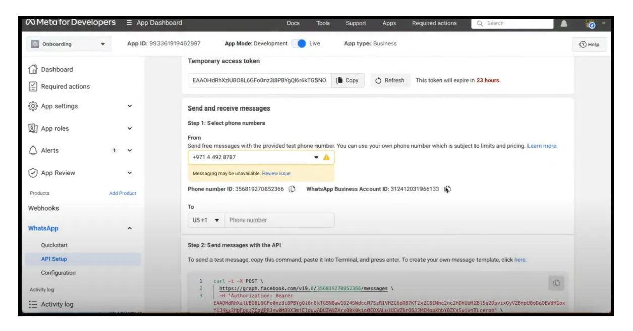Select API Setup under WhatsApp
633x331 pixels.
click(x=54, y=259)
